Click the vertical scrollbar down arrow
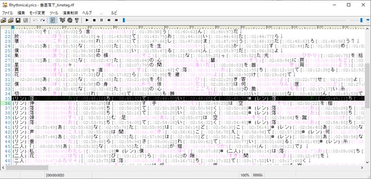371x179 pixels. [367, 162]
